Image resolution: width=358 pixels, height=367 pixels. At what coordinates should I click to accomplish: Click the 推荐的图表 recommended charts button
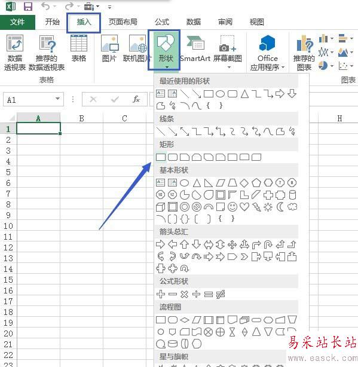(304, 53)
